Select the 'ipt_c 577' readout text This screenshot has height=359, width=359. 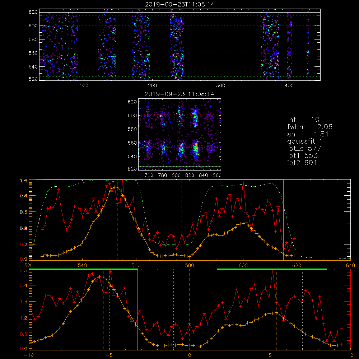click(304, 149)
